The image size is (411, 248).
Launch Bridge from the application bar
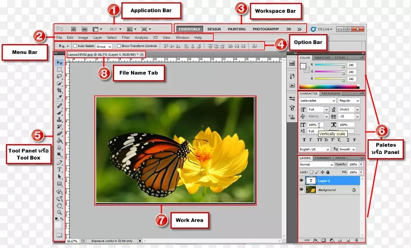pyautogui.click(x=74, y=29)
